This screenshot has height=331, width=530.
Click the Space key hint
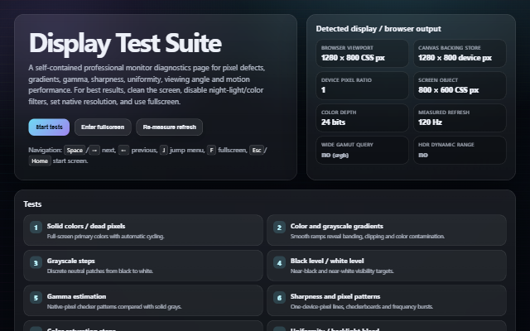pos(75,150)
